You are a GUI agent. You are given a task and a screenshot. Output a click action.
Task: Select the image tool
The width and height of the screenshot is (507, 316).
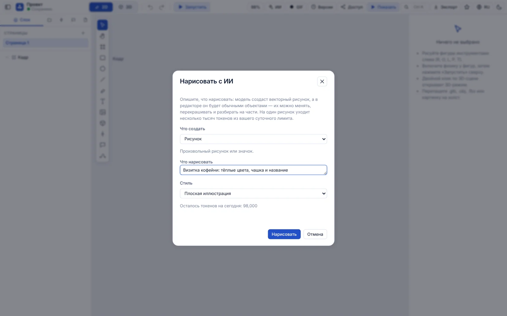coord(102,112)
